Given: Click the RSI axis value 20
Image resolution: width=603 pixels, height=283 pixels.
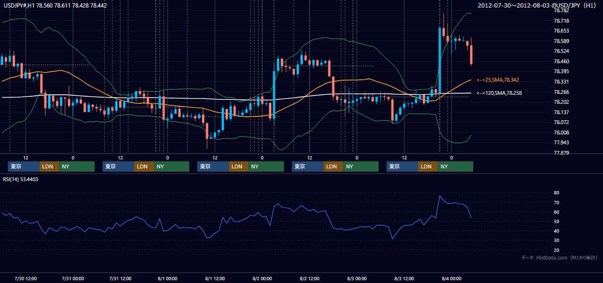Looking at the screenshot, I should pyautogui.click(x=557, y=250).
